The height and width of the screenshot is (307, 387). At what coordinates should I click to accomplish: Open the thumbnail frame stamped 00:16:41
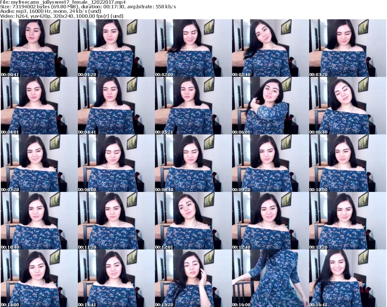348,278
